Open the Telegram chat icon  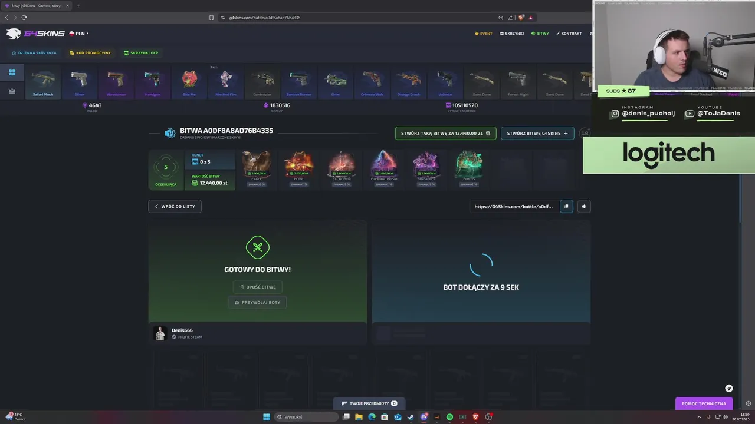(729, 388)
